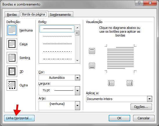Click the help question mark icon
159x126 pixels.
click(x=139, y=3)
